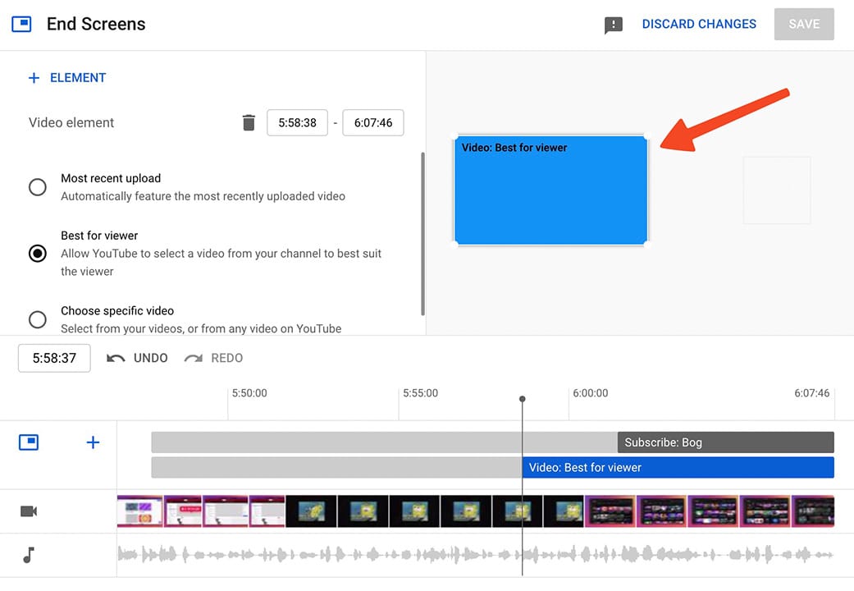Open the Element adding option via + ELEMENT

tap(66, 77)
